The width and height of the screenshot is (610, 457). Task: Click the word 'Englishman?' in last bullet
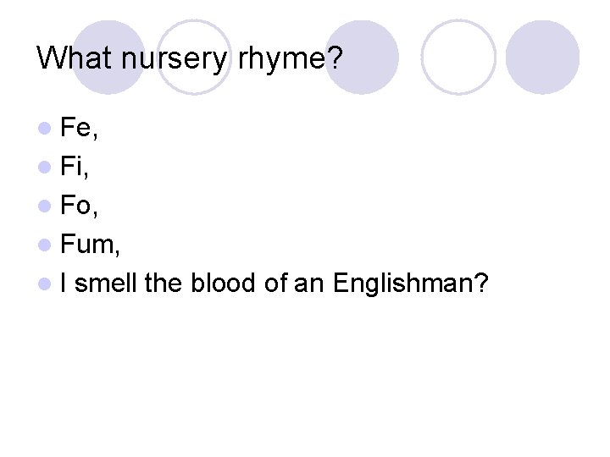coord(410,284)
